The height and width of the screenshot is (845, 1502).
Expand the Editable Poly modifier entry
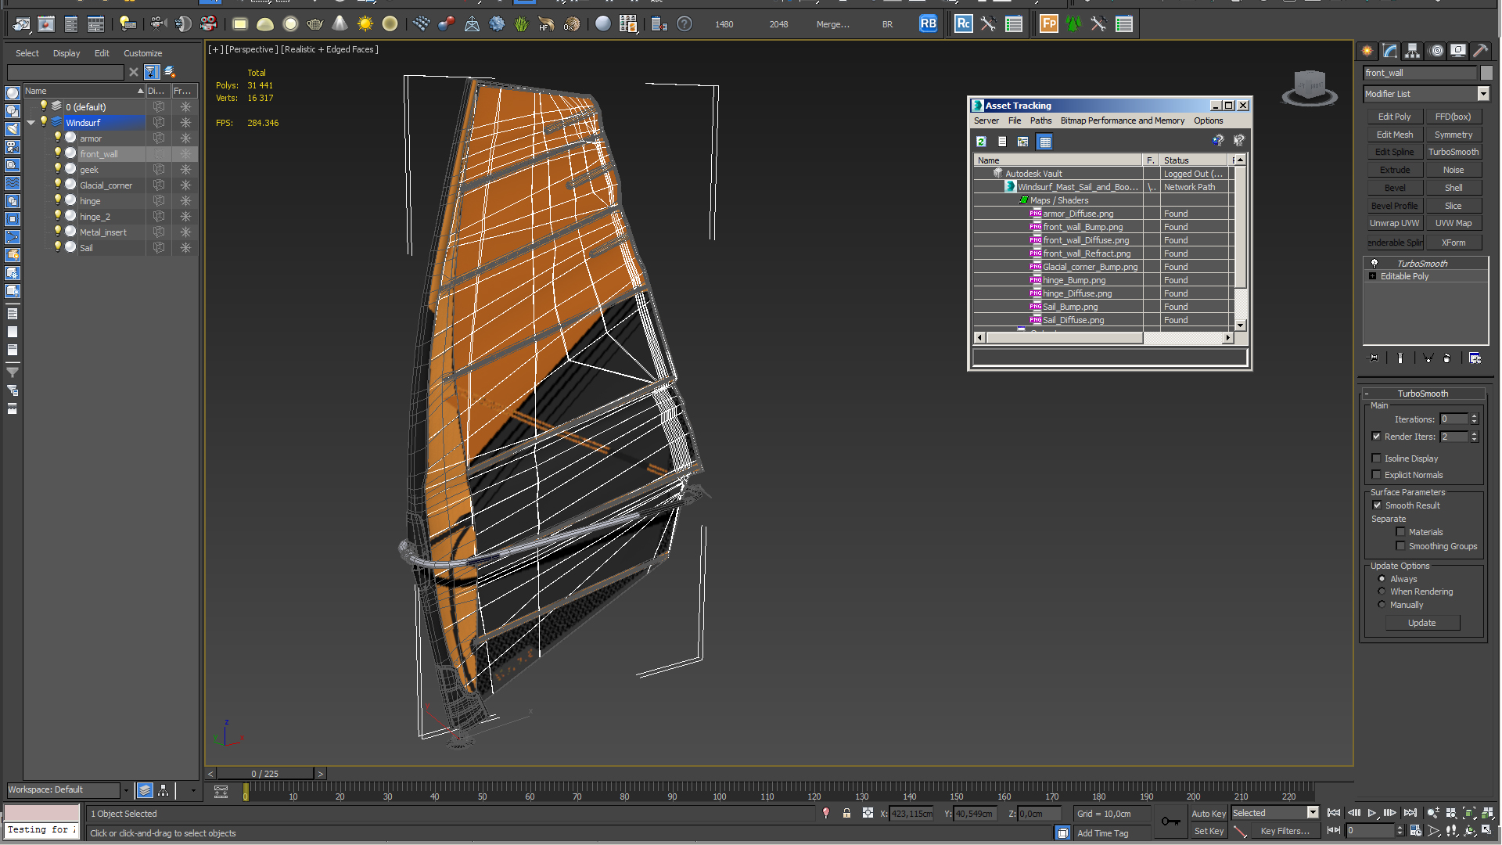(1372, 276)
